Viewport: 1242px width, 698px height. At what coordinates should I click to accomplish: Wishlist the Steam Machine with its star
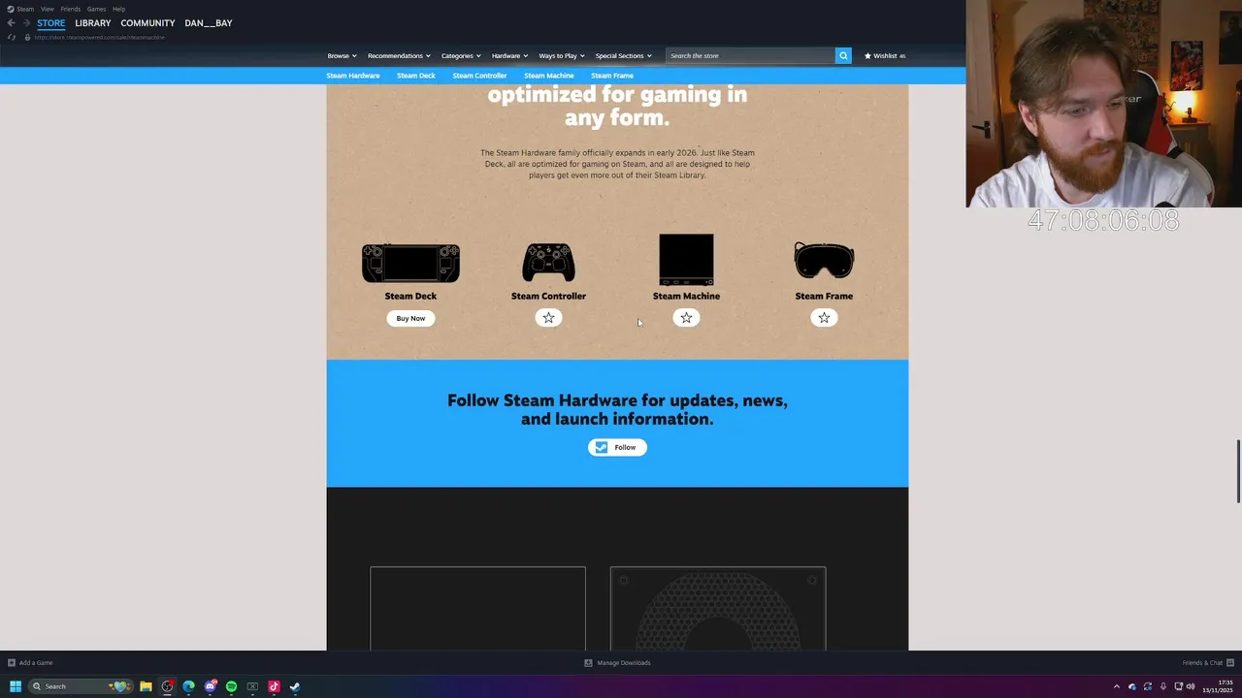pos(686,318)
